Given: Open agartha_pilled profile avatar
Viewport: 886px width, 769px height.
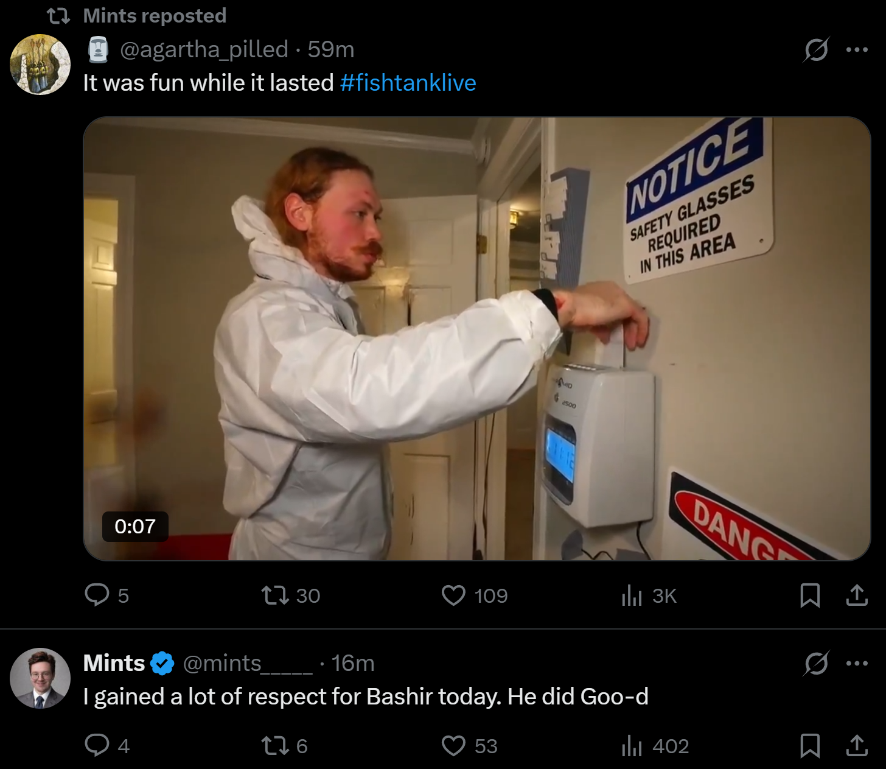Looking at the screenshot, I should point(40,65).
